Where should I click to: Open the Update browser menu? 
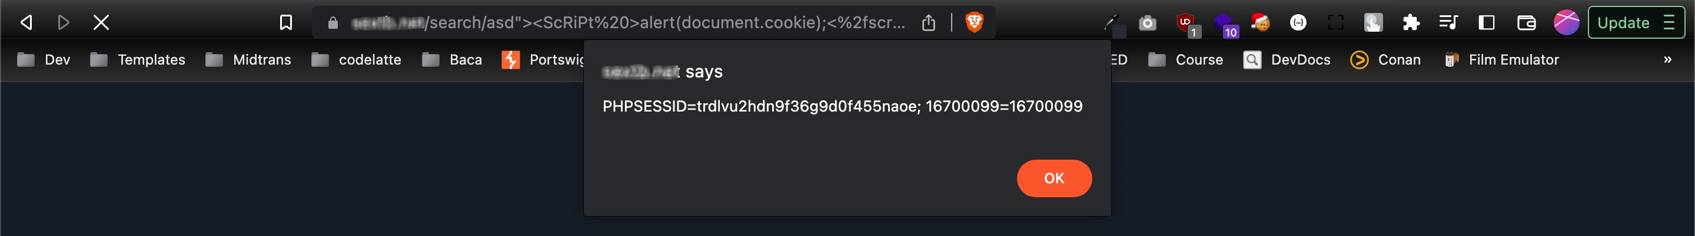[x=1636, y=23]
